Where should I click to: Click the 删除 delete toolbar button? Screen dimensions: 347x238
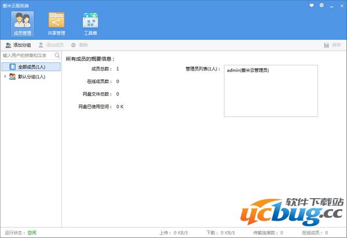[79, 45]
